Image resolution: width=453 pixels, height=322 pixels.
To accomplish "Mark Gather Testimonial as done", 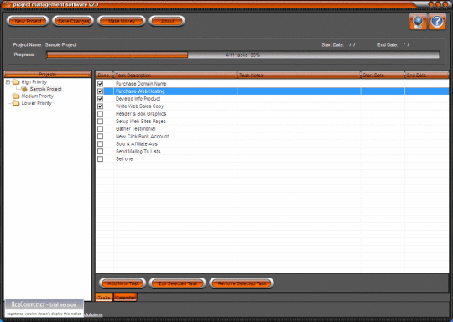I will (101, 129).
